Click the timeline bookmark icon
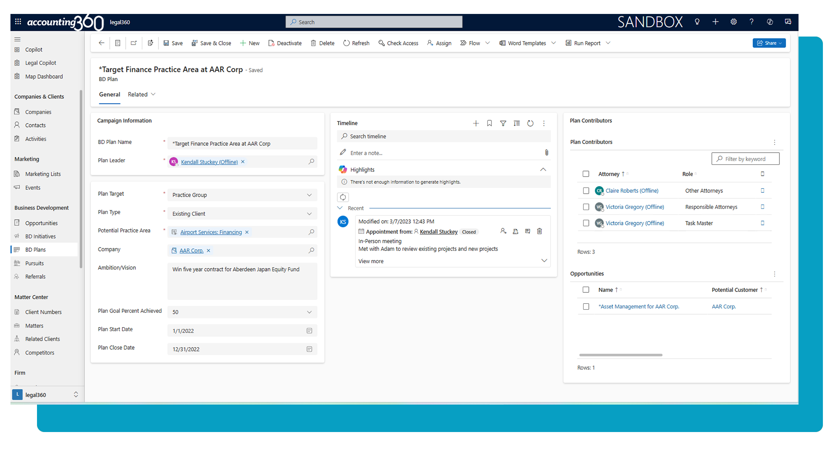 pos(490,124)
